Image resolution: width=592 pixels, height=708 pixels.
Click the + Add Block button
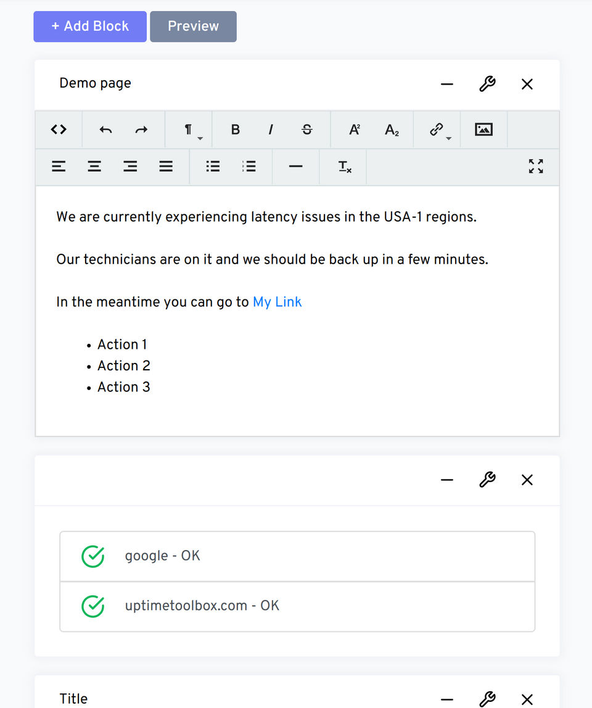(x=90, y=27)
